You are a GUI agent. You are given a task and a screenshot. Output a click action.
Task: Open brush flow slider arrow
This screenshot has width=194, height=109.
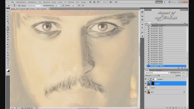coord(76,6)
